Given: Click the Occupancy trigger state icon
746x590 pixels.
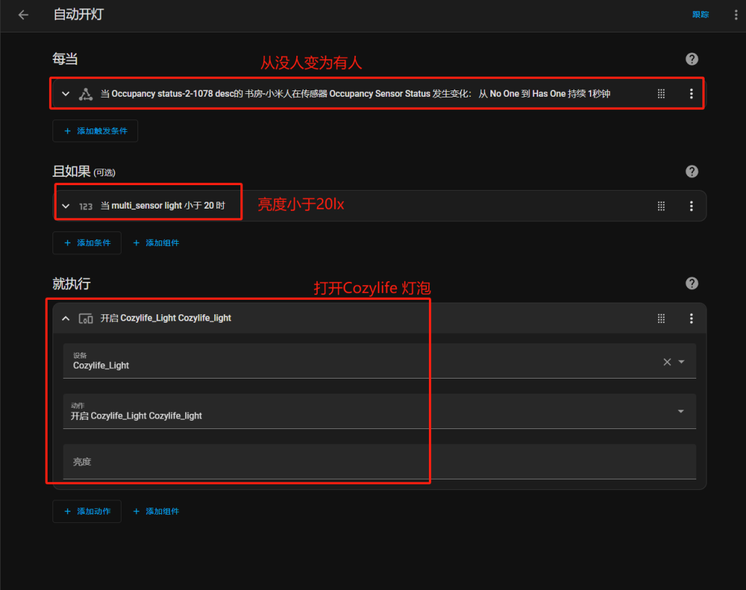Looking at the screenshot, I should [x=86, y=94].
